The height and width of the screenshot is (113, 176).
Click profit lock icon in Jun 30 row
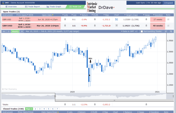point(95,19)
